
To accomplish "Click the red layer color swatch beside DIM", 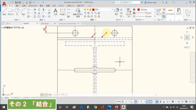I will pyautogui.click(x=93, y=9).
